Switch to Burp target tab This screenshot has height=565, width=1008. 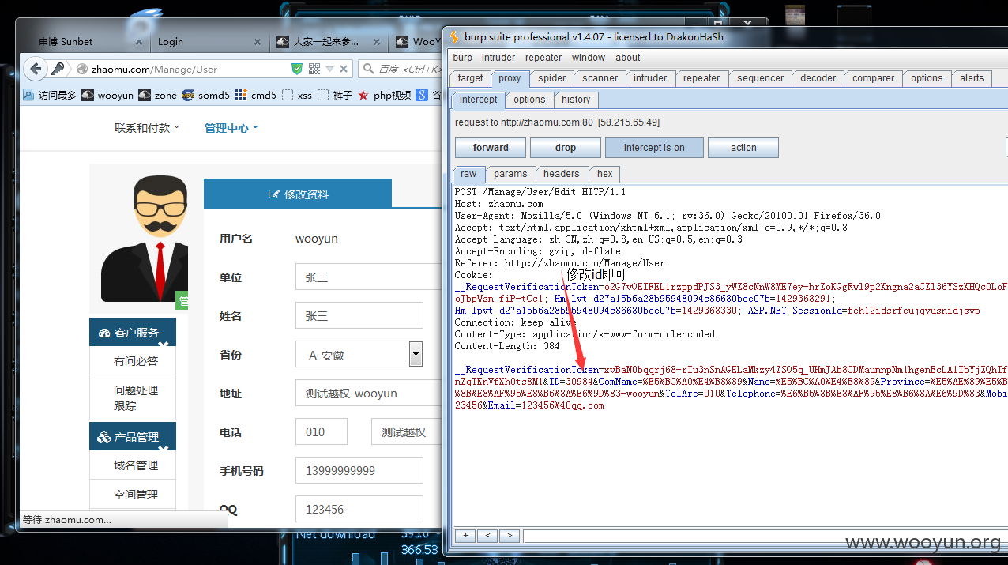pyautogui.click(x=470, y=78)
